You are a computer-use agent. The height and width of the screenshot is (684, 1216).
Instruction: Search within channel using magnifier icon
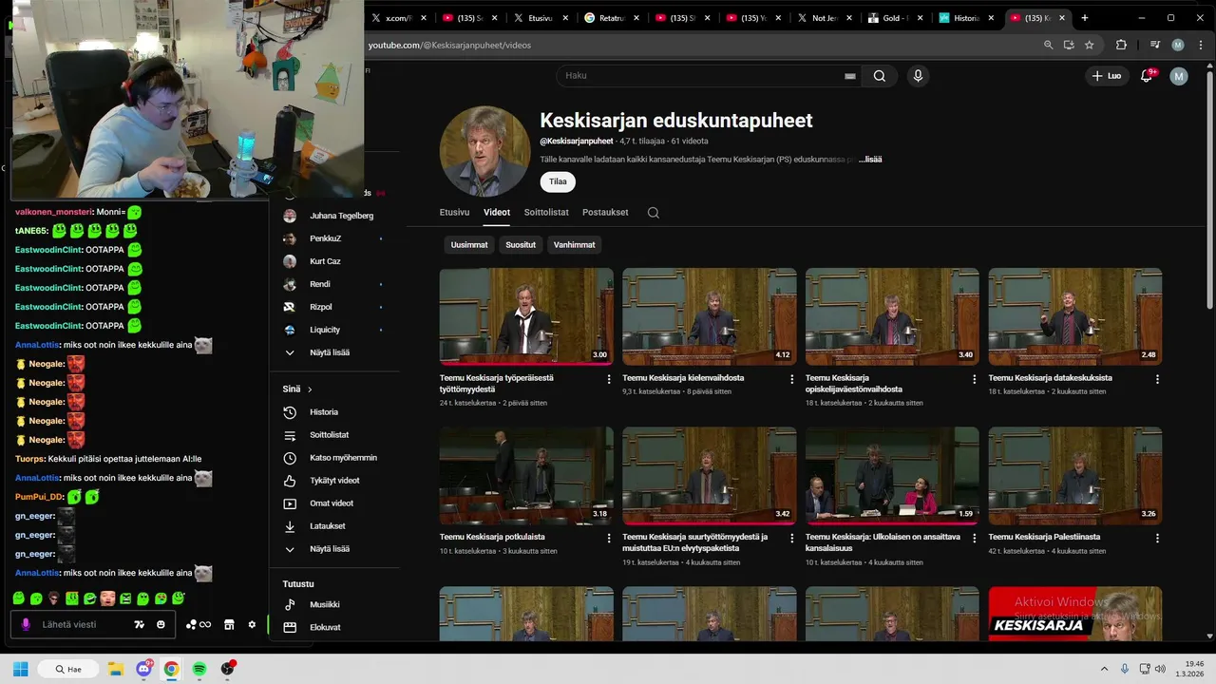click(654, 213)
